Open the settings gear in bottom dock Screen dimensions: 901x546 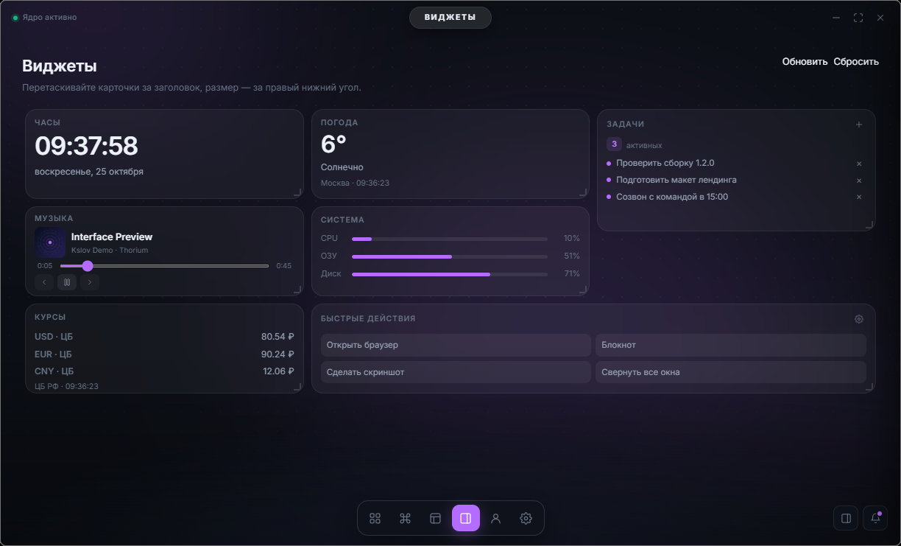[526, 518]
